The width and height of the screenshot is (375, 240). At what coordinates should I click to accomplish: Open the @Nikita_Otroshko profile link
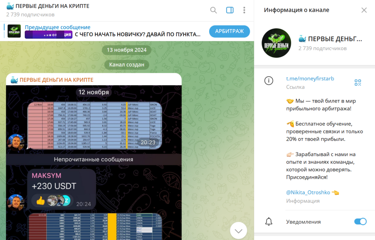point(308,192)
